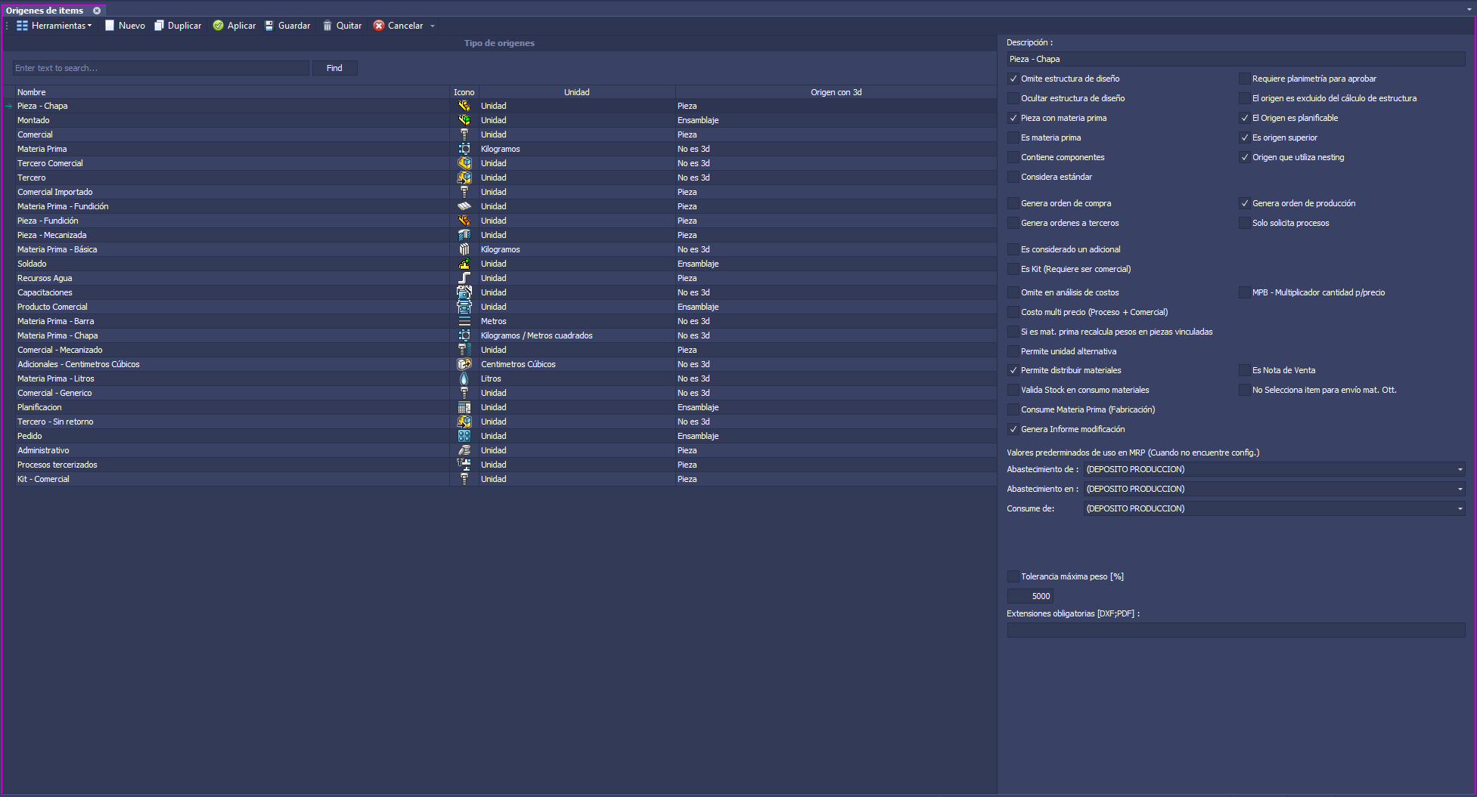The height and width of the screenshot is (797, 1477).
Task: Click the Administrativo row icon
Action: 464,450
